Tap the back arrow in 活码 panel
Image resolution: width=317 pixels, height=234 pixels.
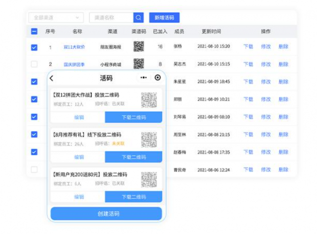tap(52, 78)
